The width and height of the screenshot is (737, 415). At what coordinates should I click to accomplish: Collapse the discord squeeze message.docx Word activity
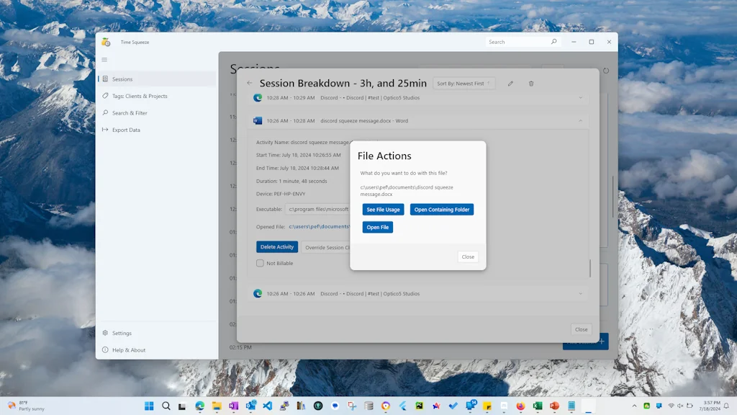tap(580, 121)
